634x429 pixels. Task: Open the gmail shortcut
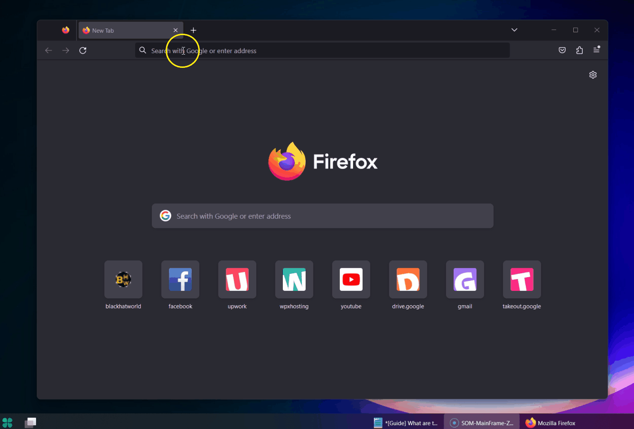tap(465, 280)
